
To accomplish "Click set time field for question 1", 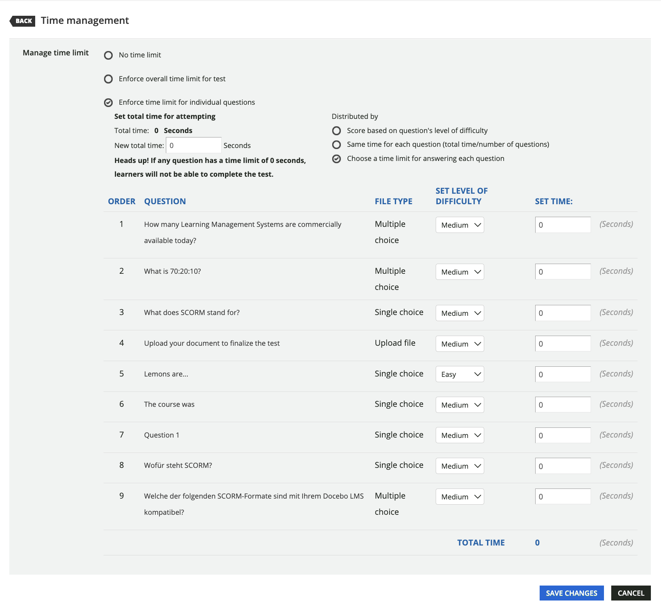I will pos(563,225).
